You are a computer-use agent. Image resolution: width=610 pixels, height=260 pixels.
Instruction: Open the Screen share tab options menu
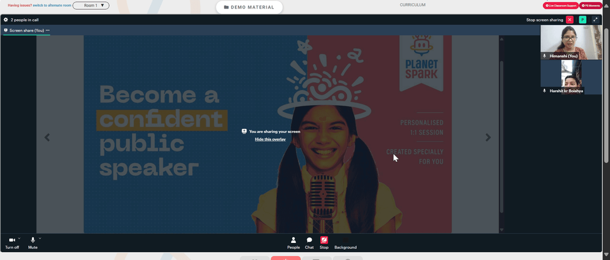point(48,30)
